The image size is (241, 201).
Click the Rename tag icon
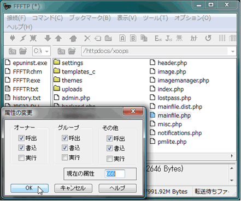[x=98, y=38]
